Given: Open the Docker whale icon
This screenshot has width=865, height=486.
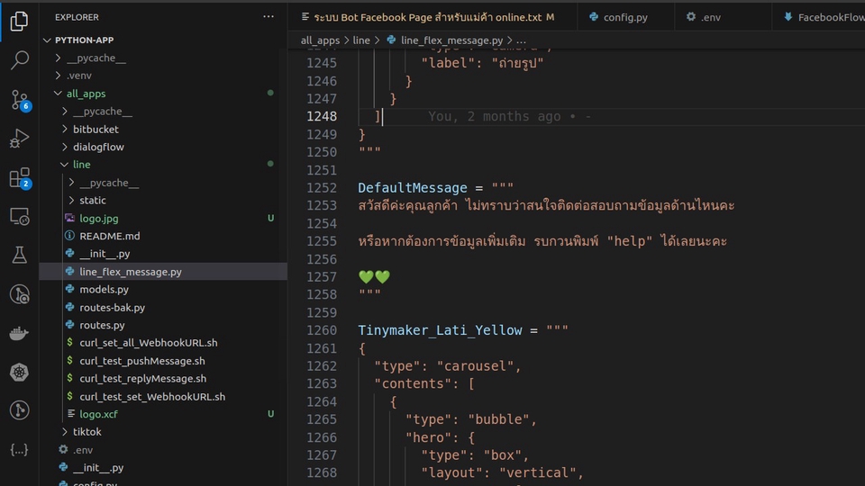Looking at the screenshot, I should [19, 333].
